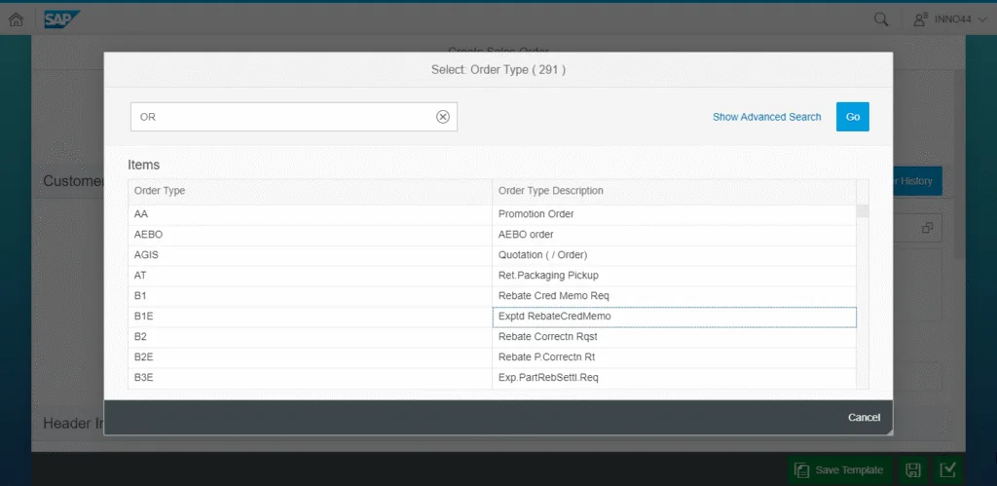Click Exptd RebateCredMemo cell

click(674, 317)
